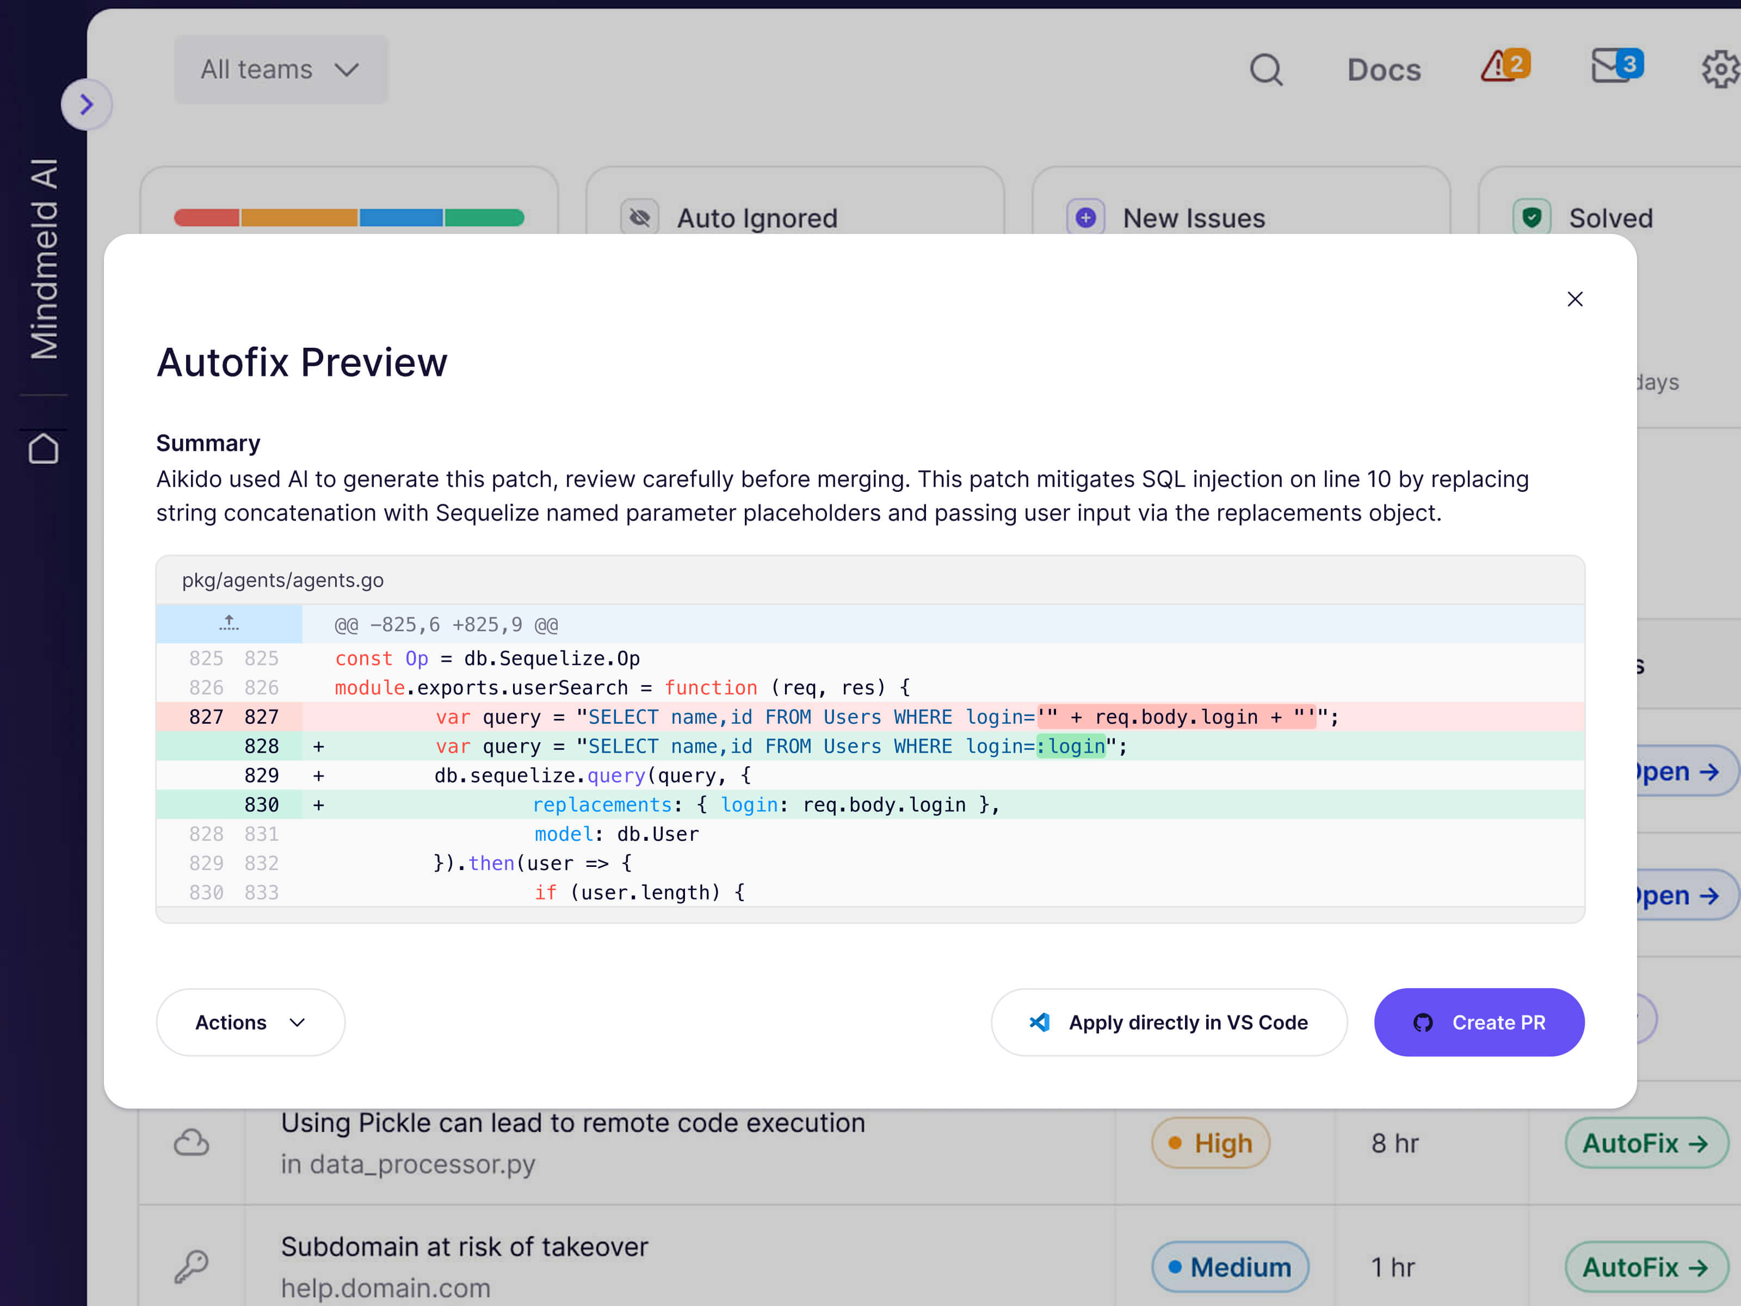
Task: Close the Autofix Preview dialog
Action: click(1574, 299)
